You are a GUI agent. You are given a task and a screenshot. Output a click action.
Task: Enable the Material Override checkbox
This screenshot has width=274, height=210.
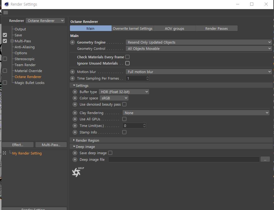(x=5, y=71)
